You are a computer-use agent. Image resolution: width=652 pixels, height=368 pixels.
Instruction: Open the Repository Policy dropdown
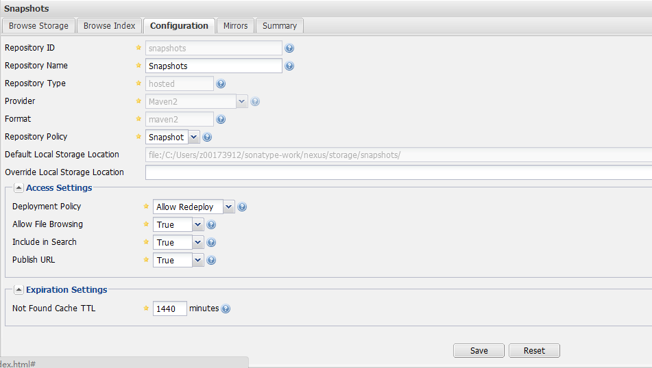click(194, 137)
